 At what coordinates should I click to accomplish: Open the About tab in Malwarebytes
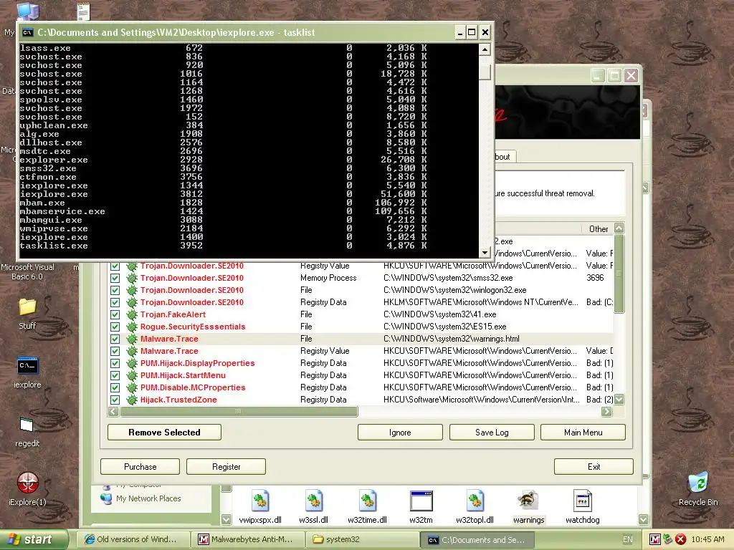click(x=505, y=157)
